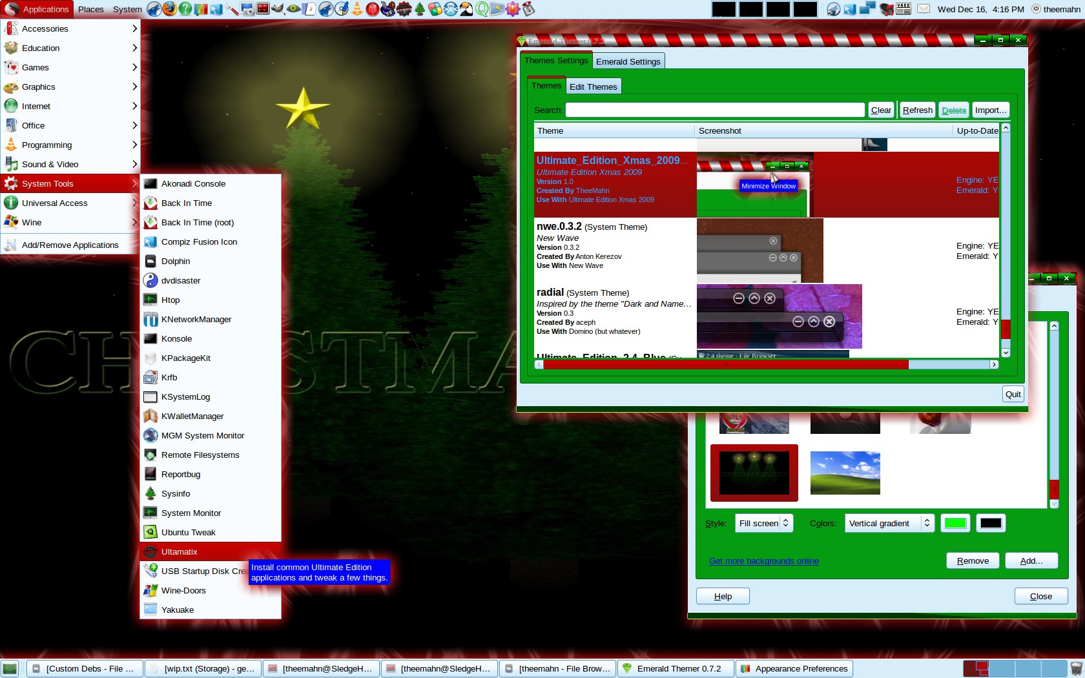The height and width of the screenshot is (678, 1085).
Task: Expand the Accessories submenu
Action: click(x=70, y=28)
